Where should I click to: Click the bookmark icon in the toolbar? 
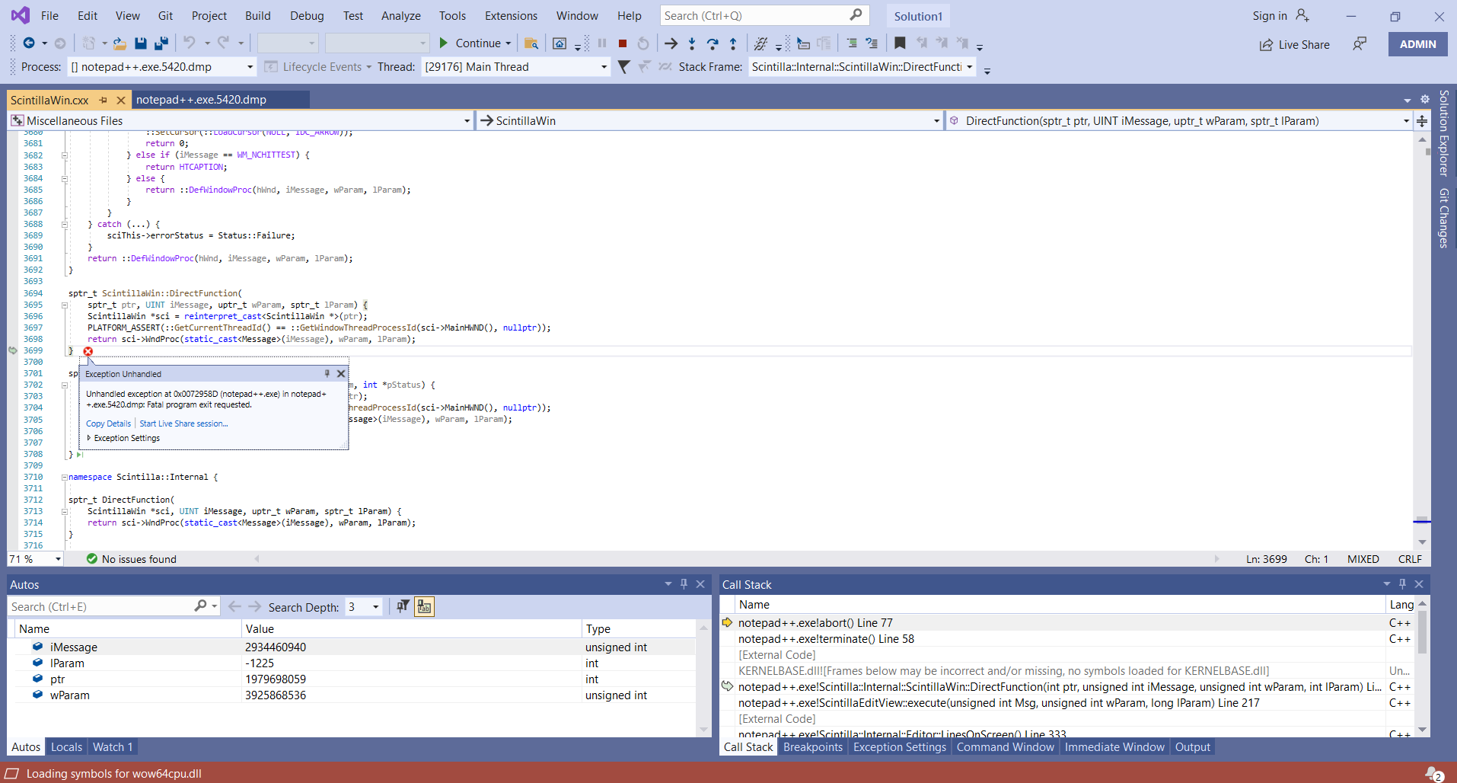coord(900,43)
